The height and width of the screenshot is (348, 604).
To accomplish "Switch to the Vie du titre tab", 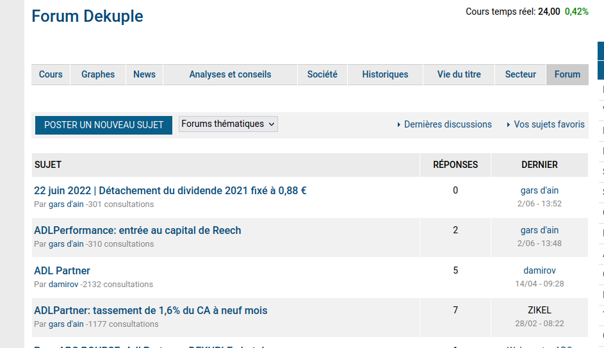I will [459, 74].
